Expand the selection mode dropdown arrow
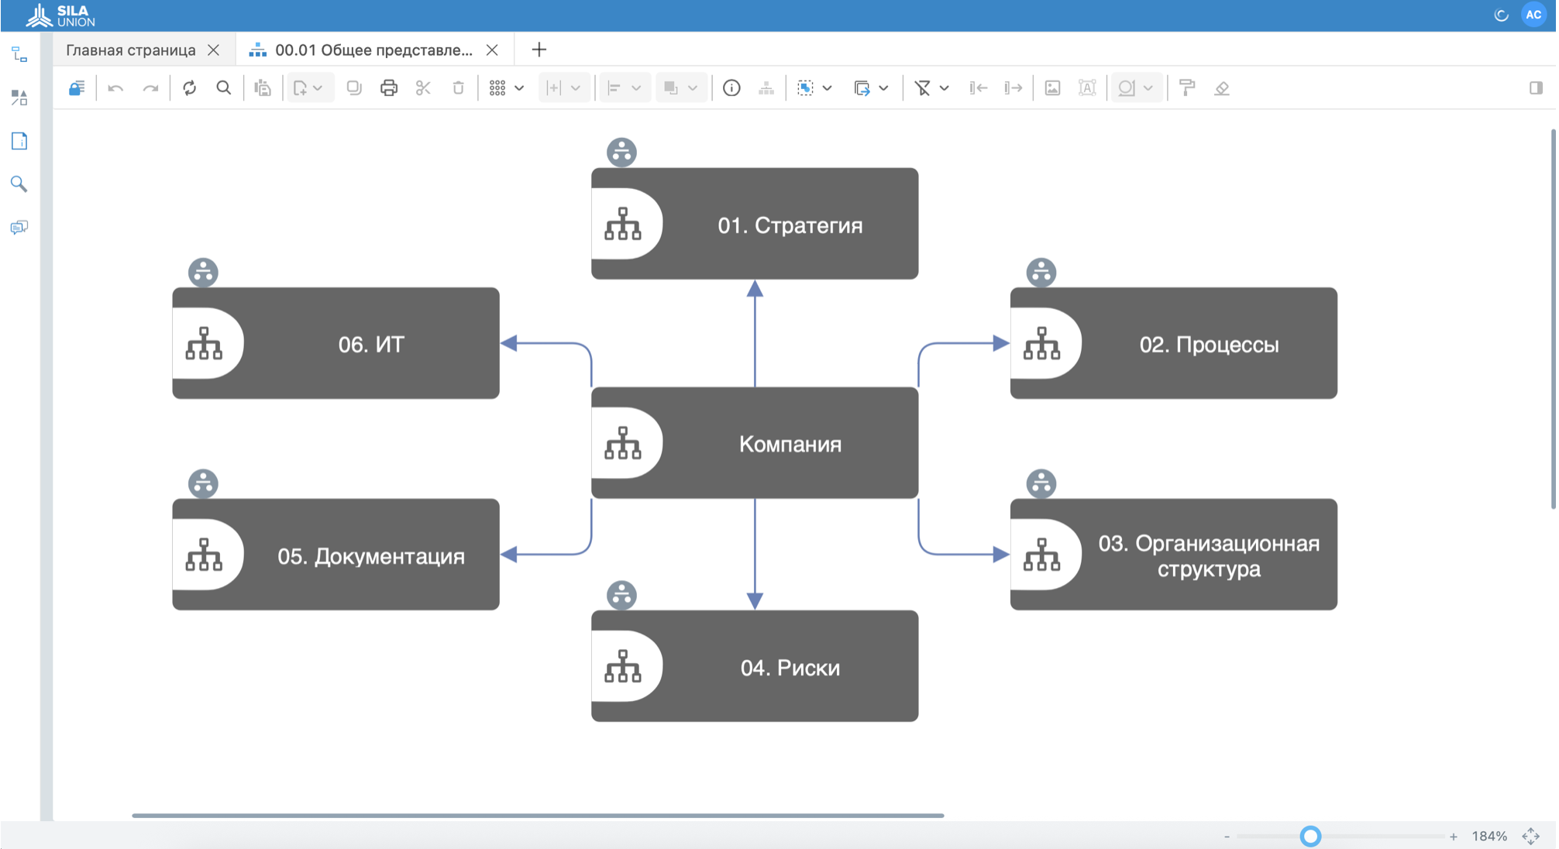Viewport: 1559px width, 849px height. pyautogui.click(x=828, y=88)
